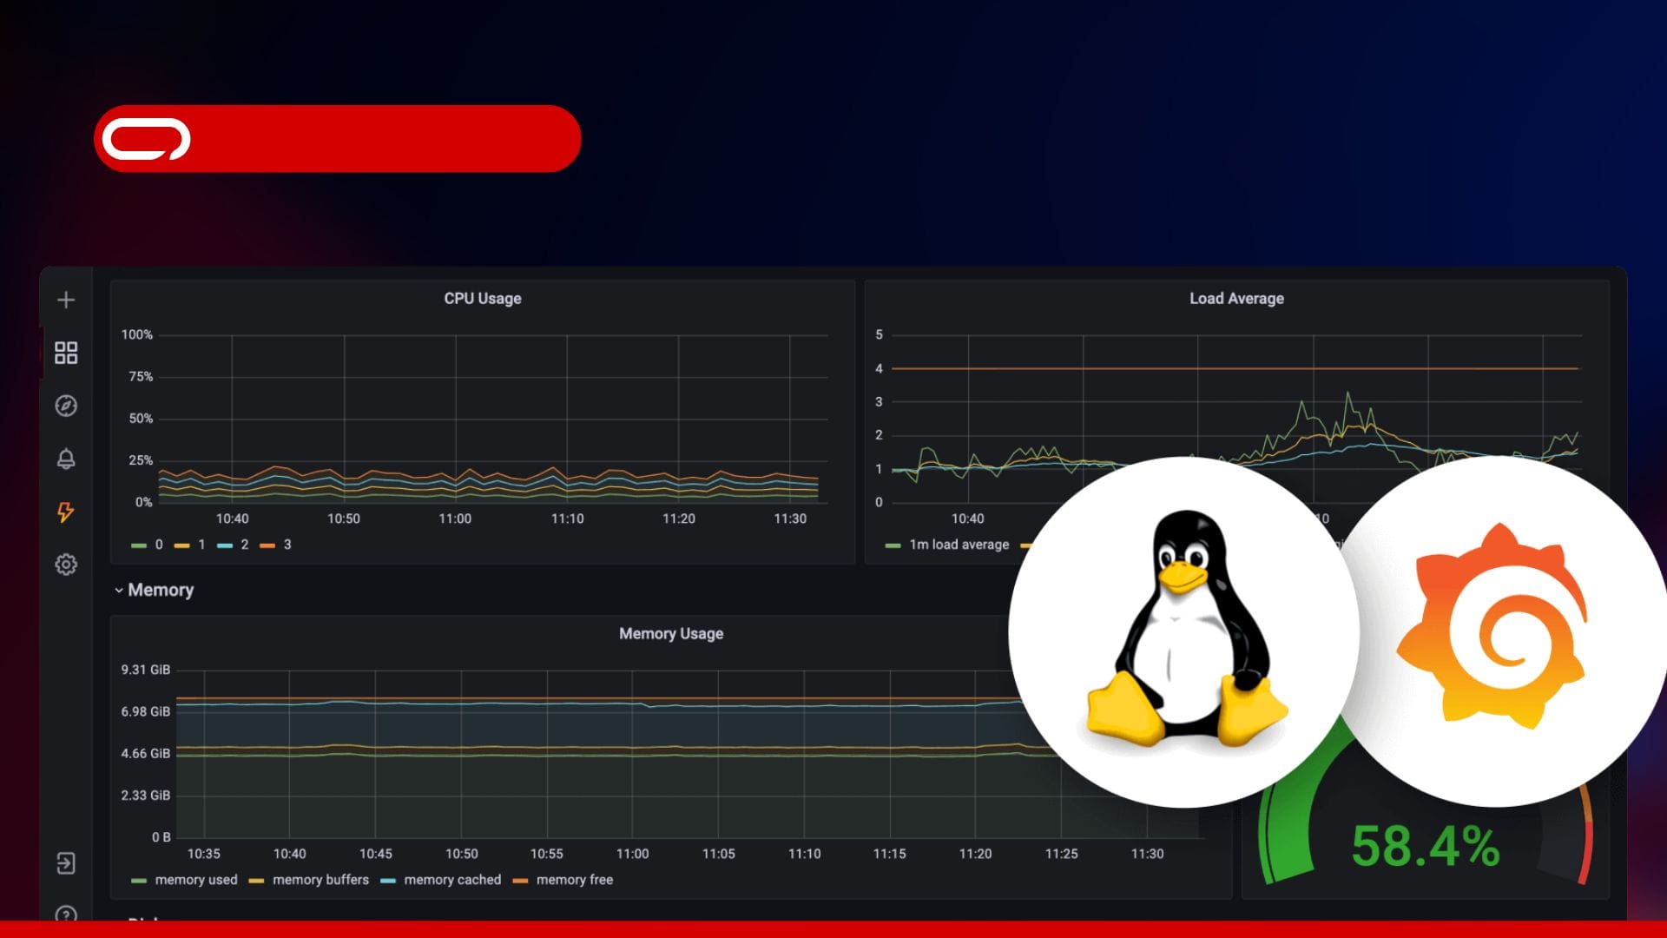Screen dimensions: 1667x938
Task: Sign in using the exit arrow icon
Action: 66,863
